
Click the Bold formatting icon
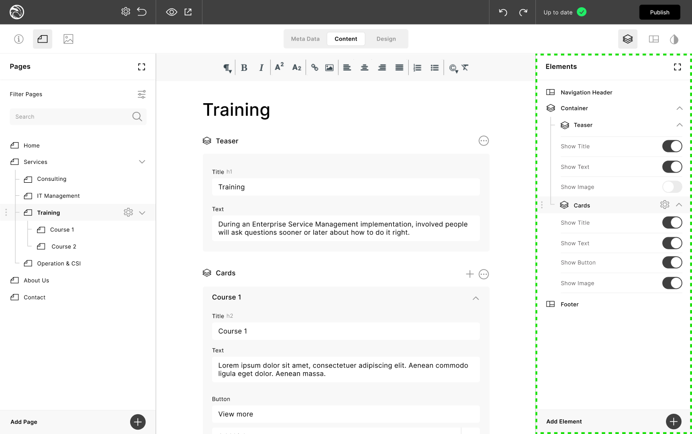tap(244, 68)
